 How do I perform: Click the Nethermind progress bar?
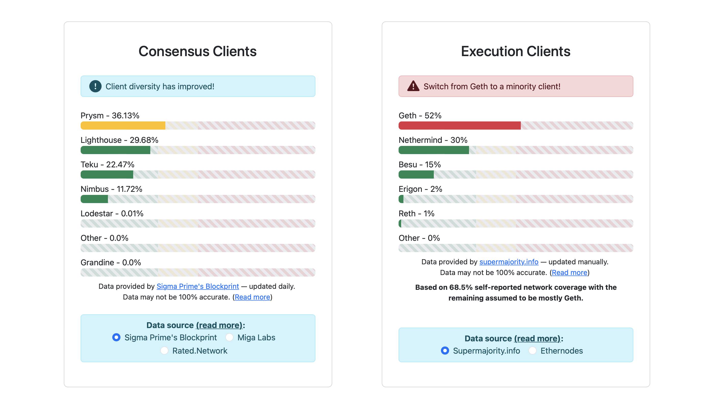[434, 150]
